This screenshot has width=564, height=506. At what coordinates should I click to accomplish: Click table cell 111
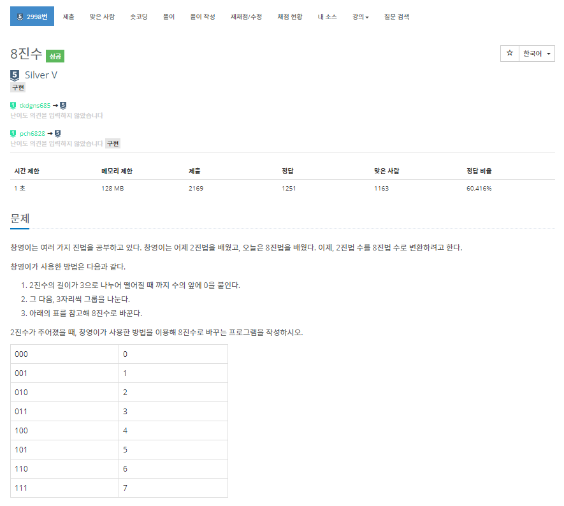point(65,488)
